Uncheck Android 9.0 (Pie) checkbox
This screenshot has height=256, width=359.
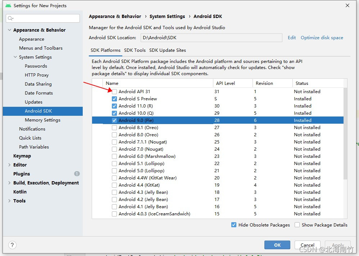[x=114, y=120]
